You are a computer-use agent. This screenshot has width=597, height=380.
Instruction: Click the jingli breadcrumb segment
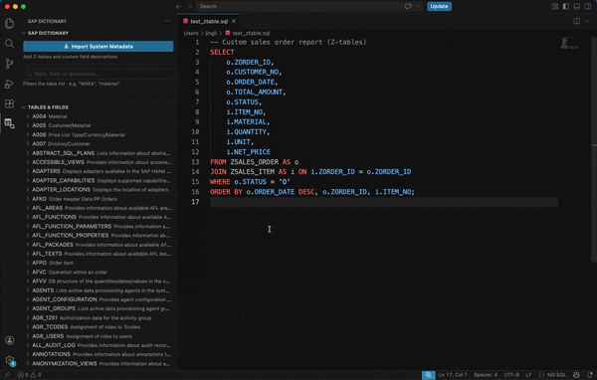(211, 33)
